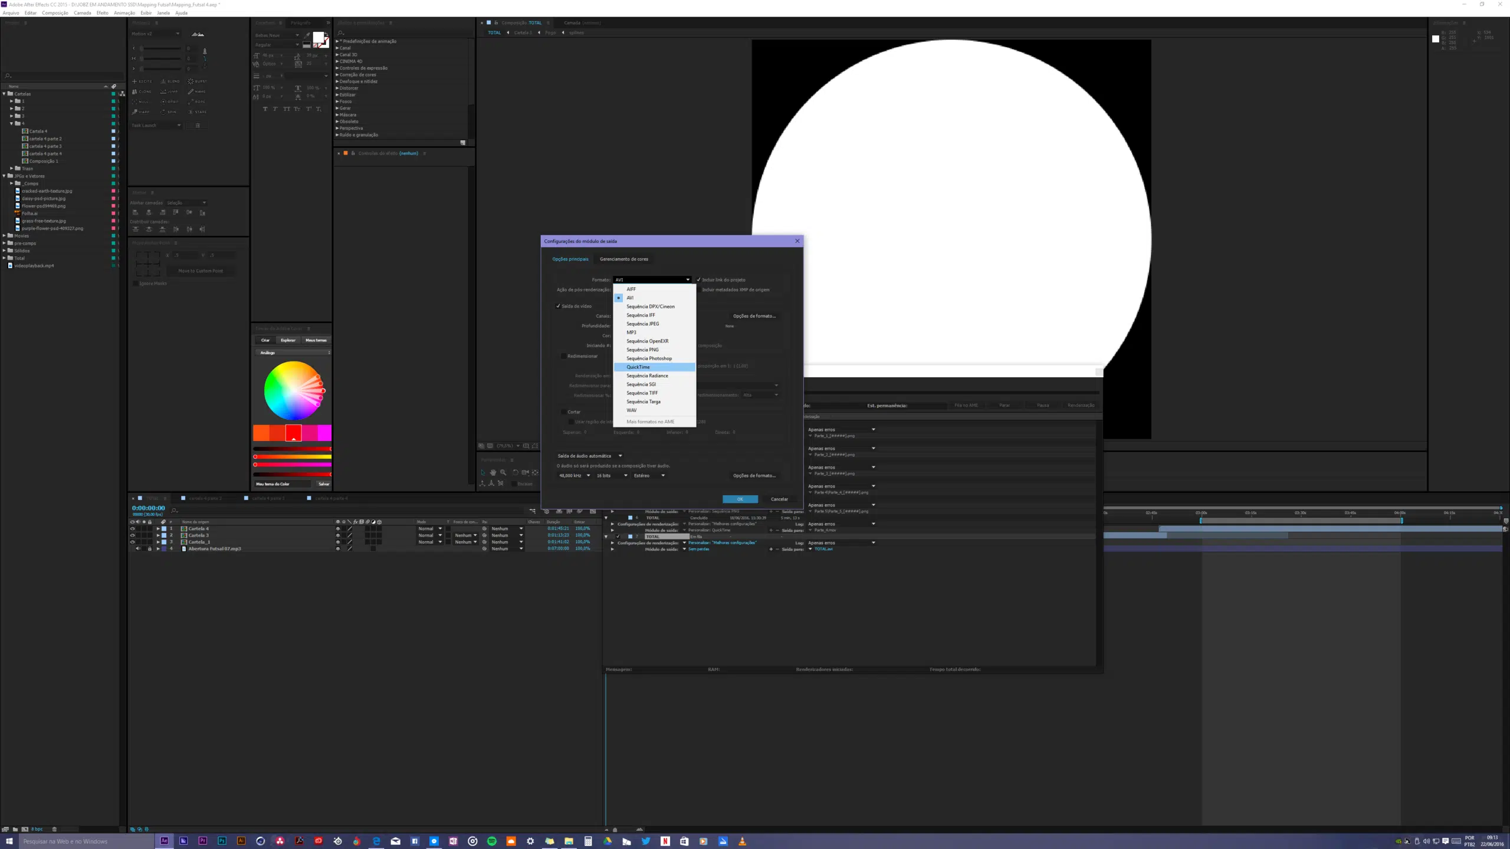The height and width of the screenshot is (849, 1510).
Task: Click the Hand tool in the toolbar
Action: (493, 472)
